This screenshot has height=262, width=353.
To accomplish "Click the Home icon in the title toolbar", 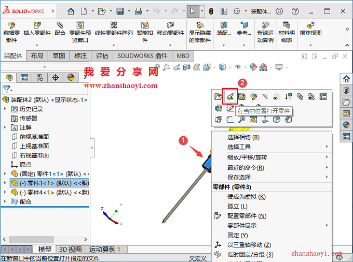I will (x=71, y=11).
